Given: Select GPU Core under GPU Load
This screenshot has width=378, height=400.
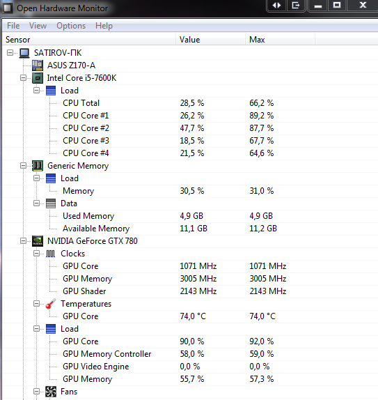Looking at the screenshot, I should pos(190,341).
